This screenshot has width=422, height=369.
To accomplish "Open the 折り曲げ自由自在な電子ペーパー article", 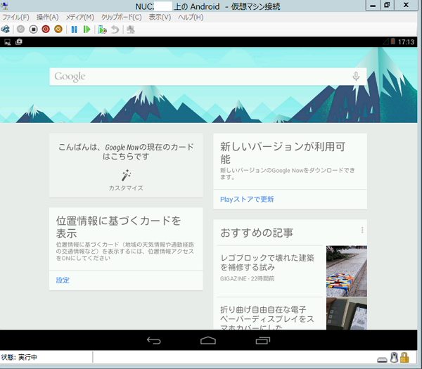I will pos(267,318).
